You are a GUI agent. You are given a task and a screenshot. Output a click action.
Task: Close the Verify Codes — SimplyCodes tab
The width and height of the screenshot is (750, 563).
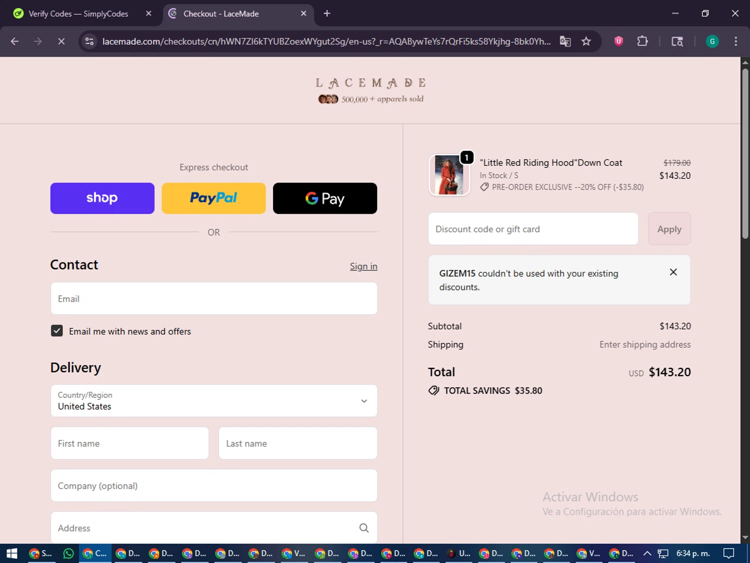pos(148,14)
